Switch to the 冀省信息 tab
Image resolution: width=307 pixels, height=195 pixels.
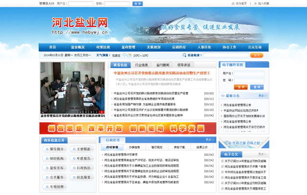[x=120, y=65]
